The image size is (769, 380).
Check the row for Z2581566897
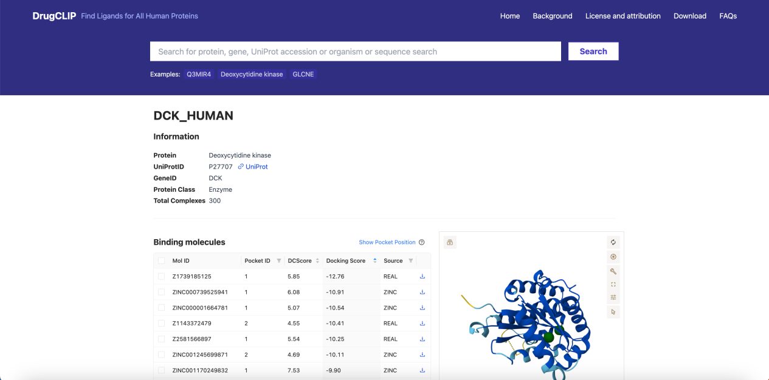pyautogui.click(x=161, y=339)
